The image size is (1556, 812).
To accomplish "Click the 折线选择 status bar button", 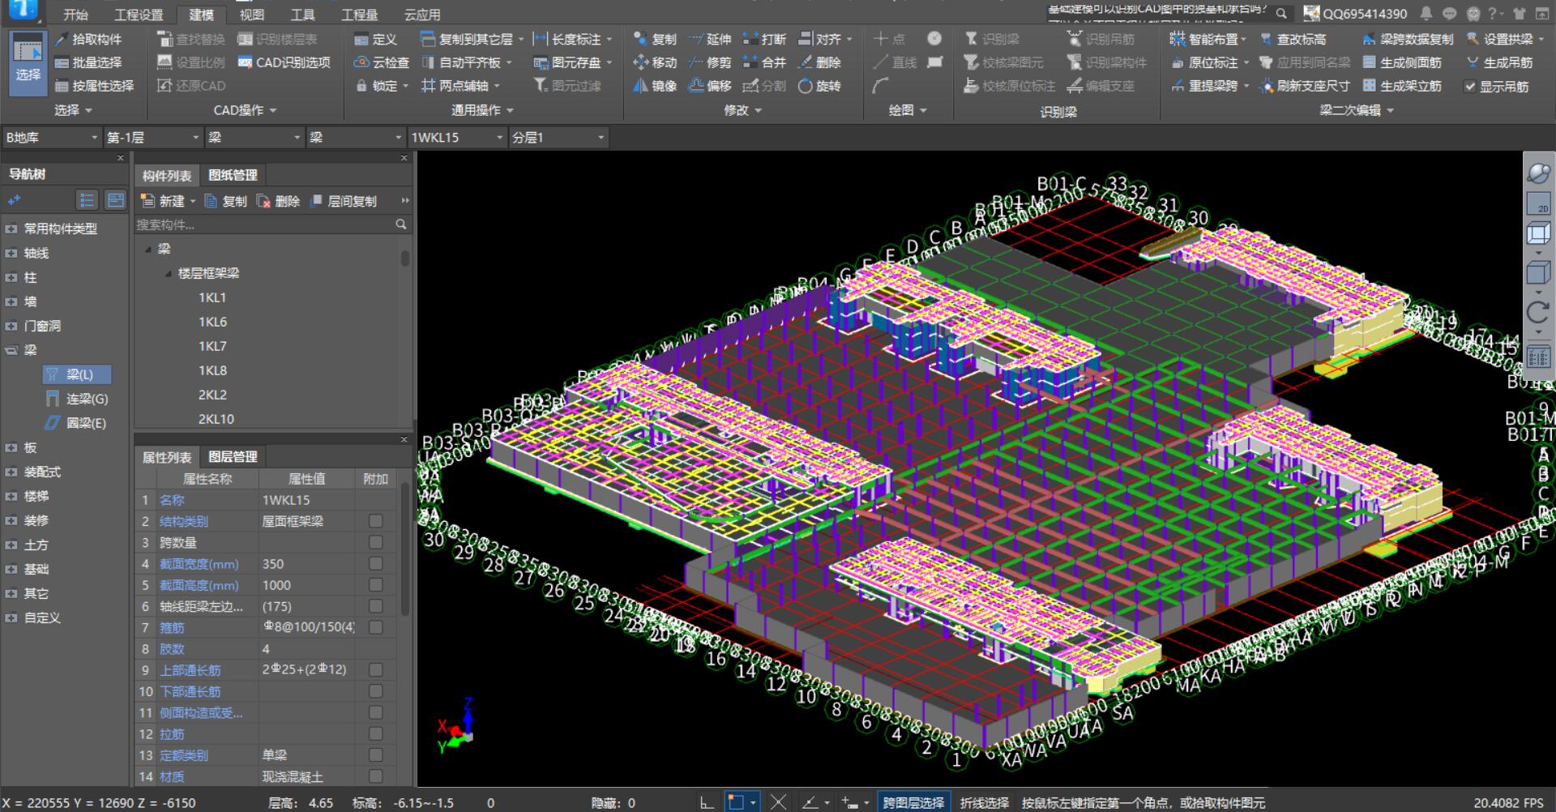I will click(984, 802).
